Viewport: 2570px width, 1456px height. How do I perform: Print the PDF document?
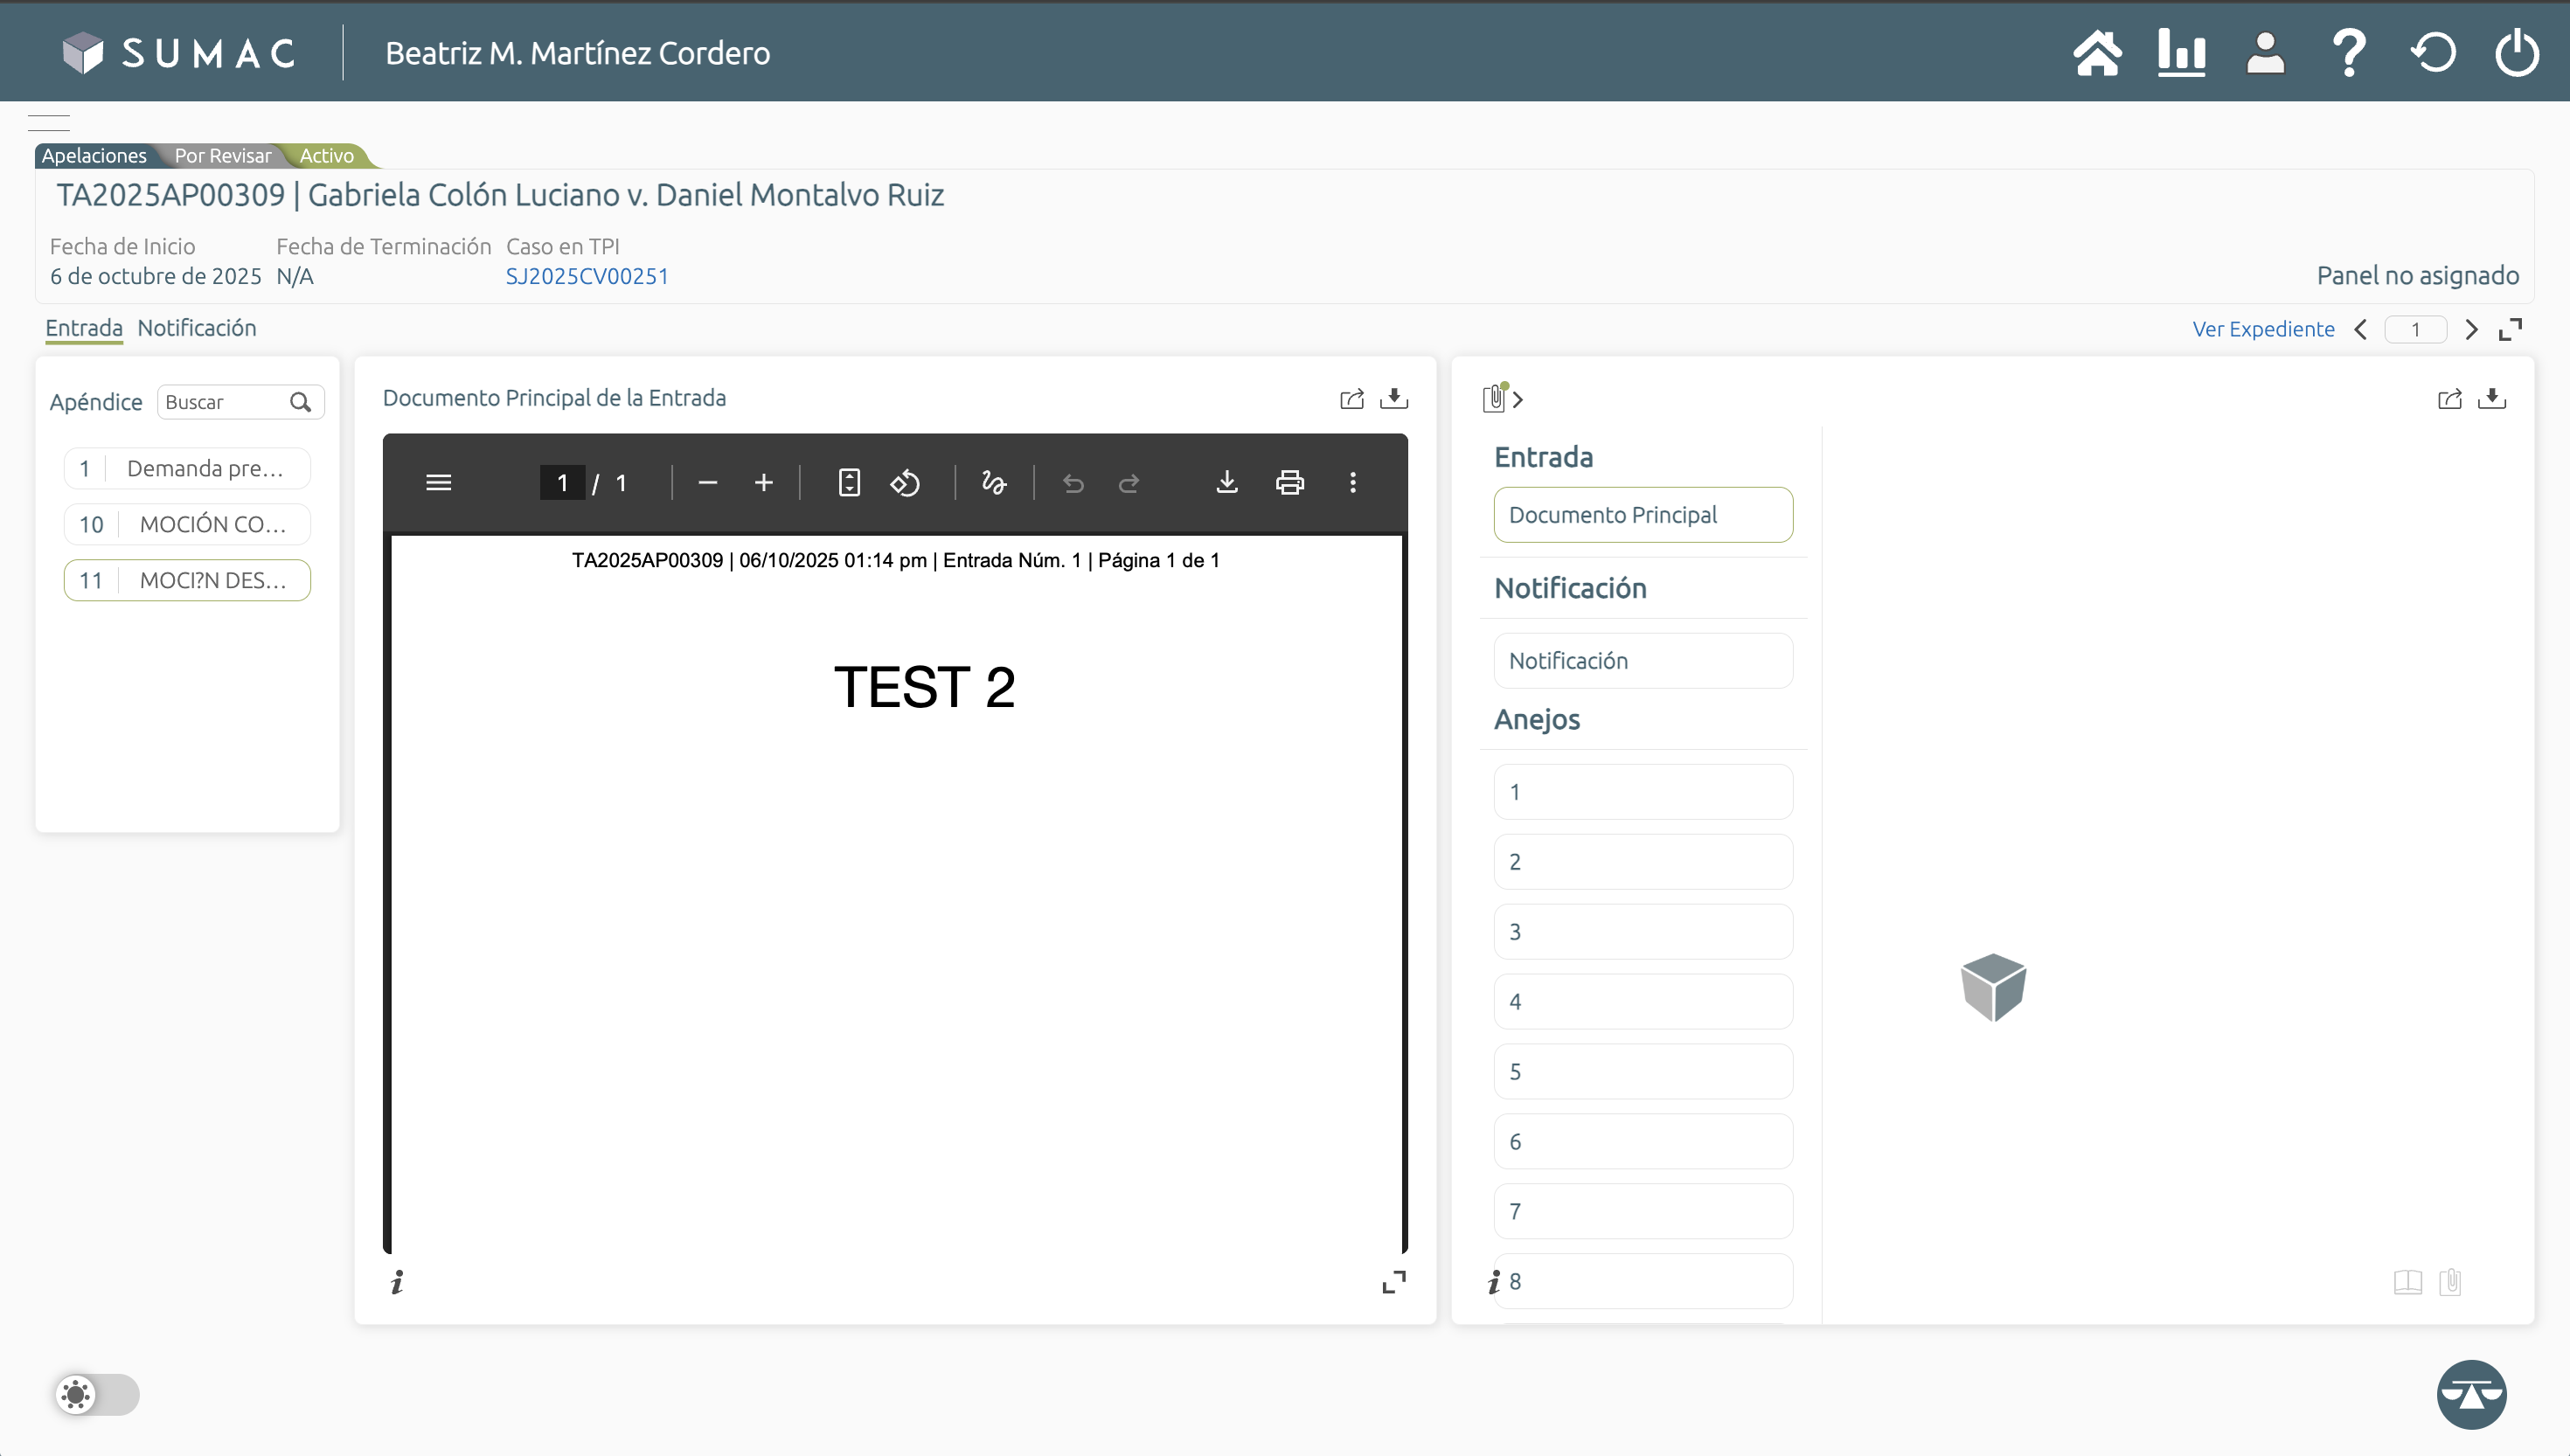(x=1289, y=483)
